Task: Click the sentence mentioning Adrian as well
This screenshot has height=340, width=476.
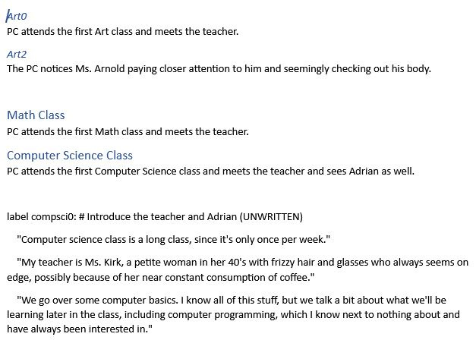Action: (x=211, y=172)
